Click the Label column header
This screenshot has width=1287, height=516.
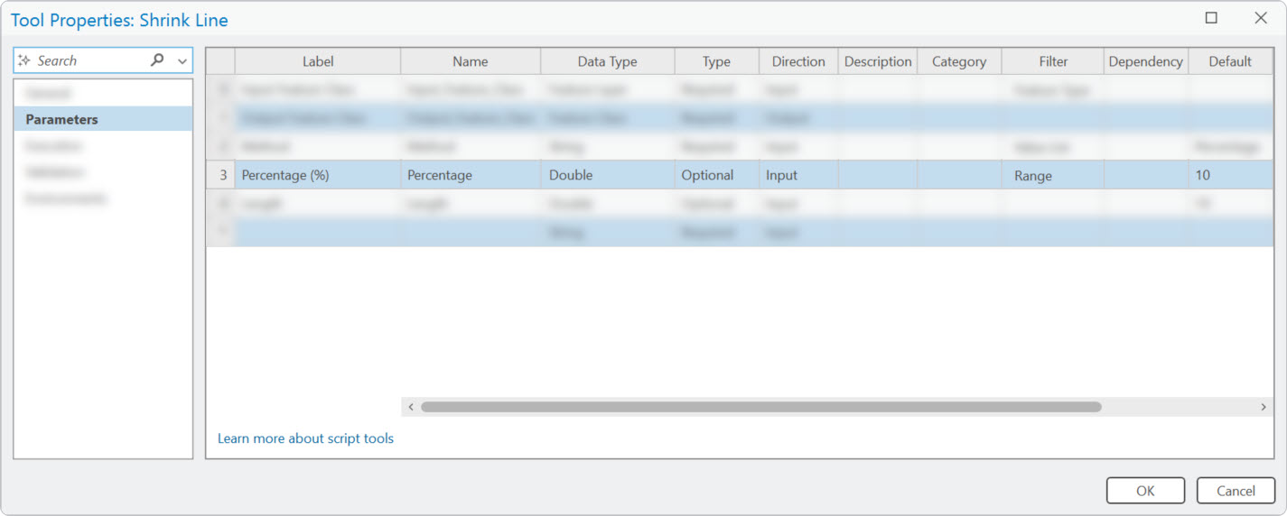(318, 61)
